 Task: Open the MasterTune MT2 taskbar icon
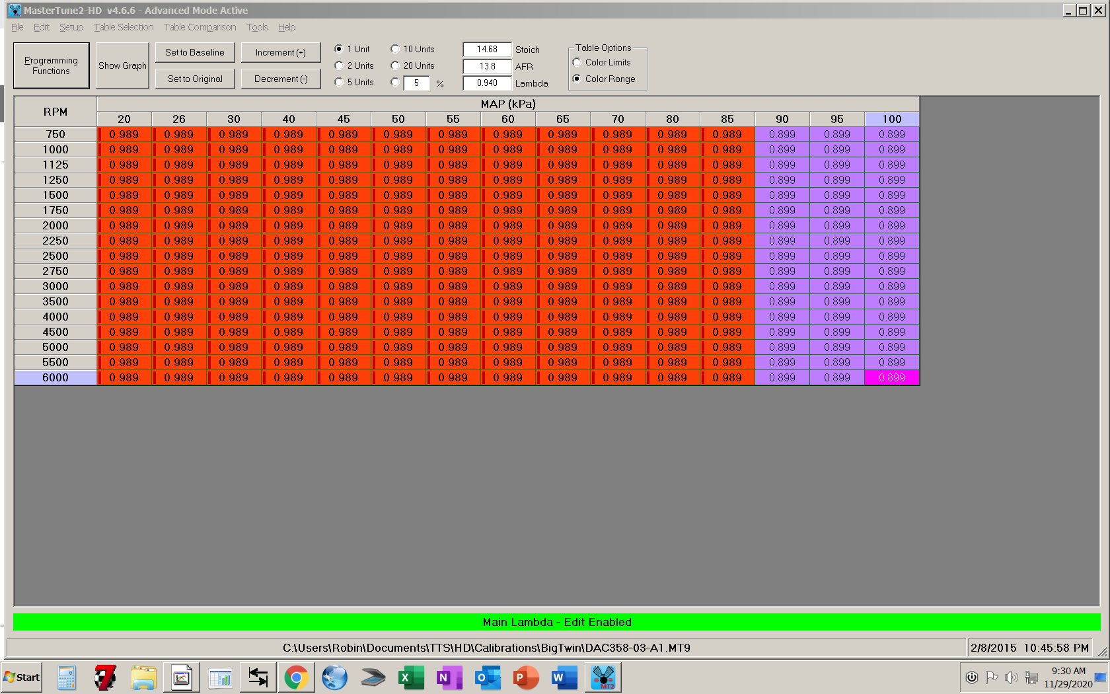603,677
